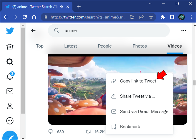This screenshot has width=196, height=140.
Task: Reload the page with refresh icon
Action: 25,17
